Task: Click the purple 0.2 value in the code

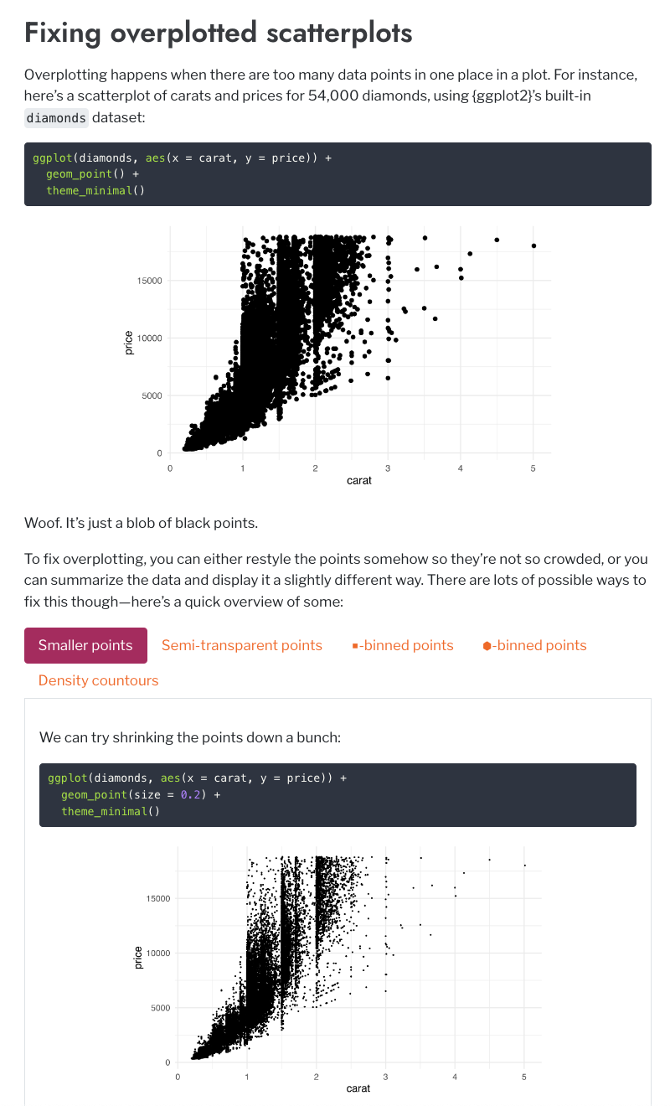Action: (191, 794)
